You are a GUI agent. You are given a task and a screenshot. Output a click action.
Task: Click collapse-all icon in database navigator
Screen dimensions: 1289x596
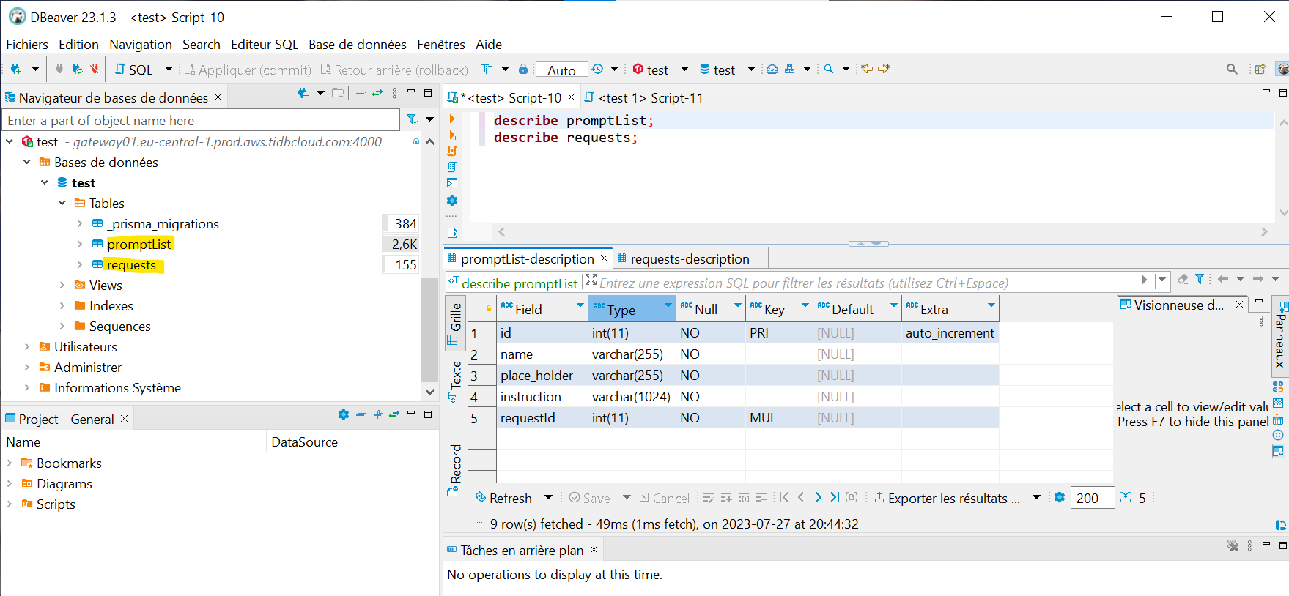pyautogui.click(x=361, y=94)
